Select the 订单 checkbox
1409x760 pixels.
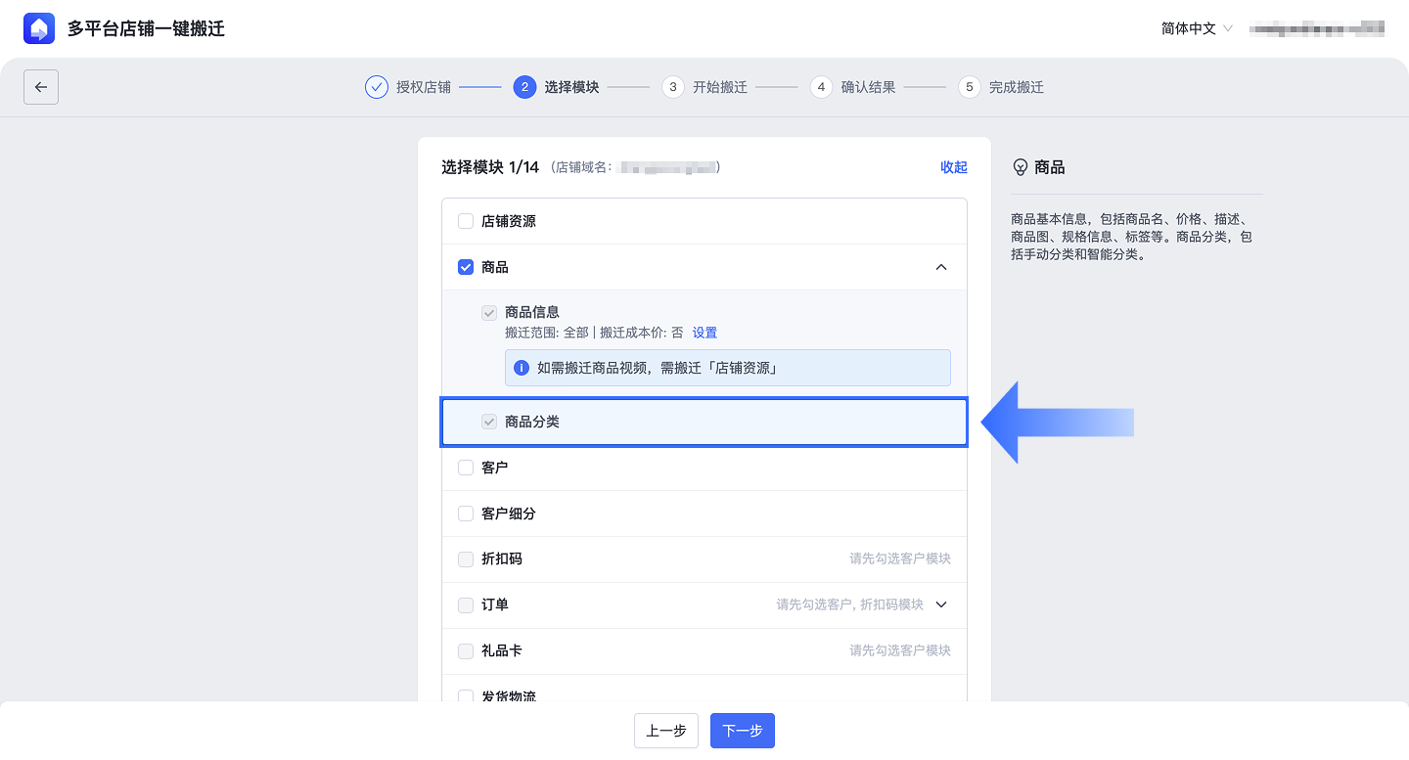(466, 605)
